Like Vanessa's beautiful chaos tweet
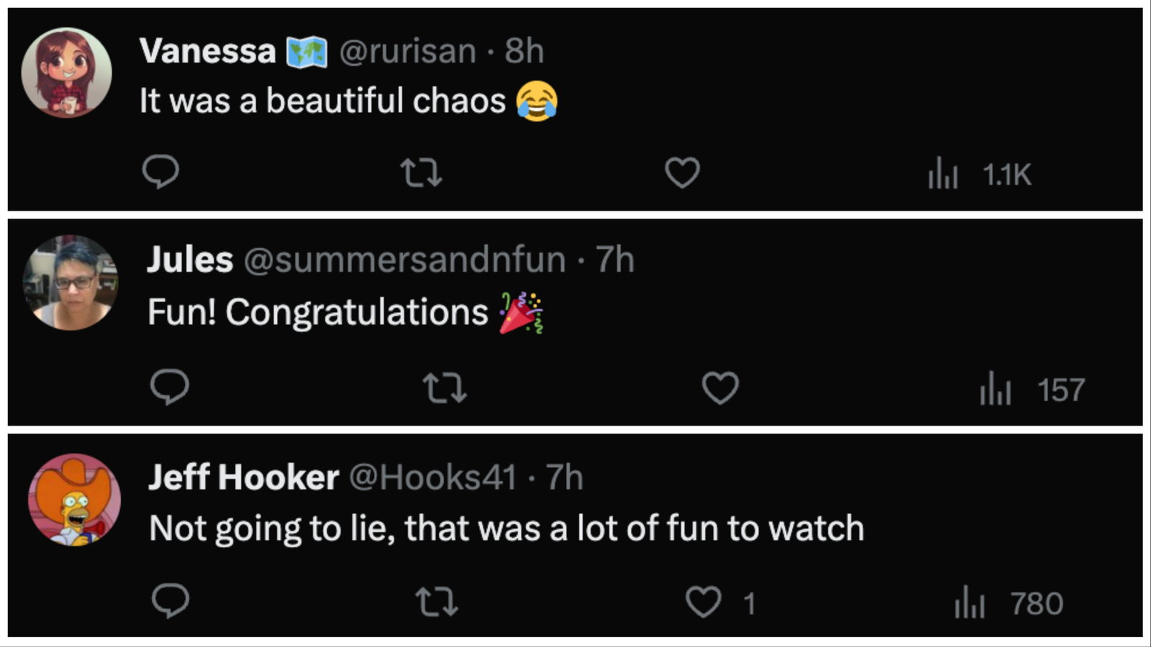1151x647 pixels. 682,173
